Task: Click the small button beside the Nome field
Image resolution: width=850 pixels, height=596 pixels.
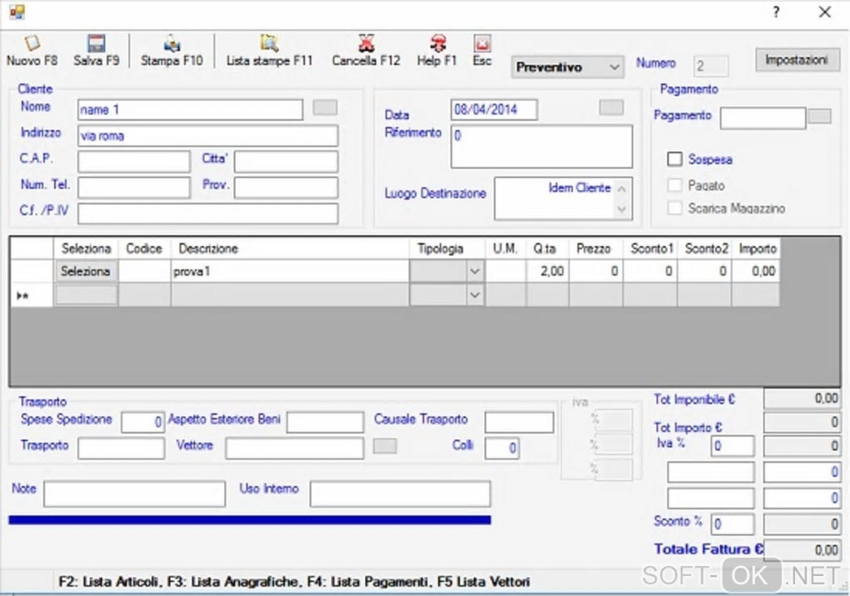Action: 325,108
